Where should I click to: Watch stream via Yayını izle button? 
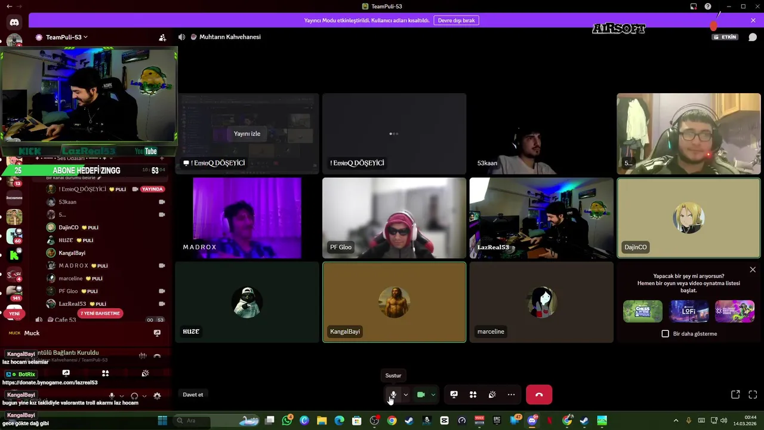[x=247, y=134]
